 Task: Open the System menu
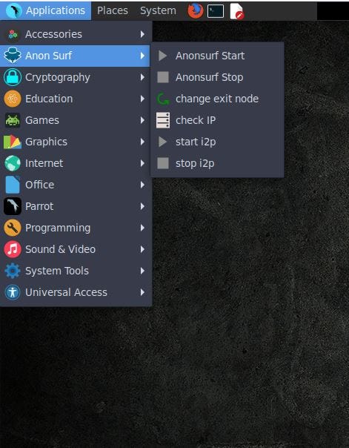pyautogui.click(x=158, y=11)
